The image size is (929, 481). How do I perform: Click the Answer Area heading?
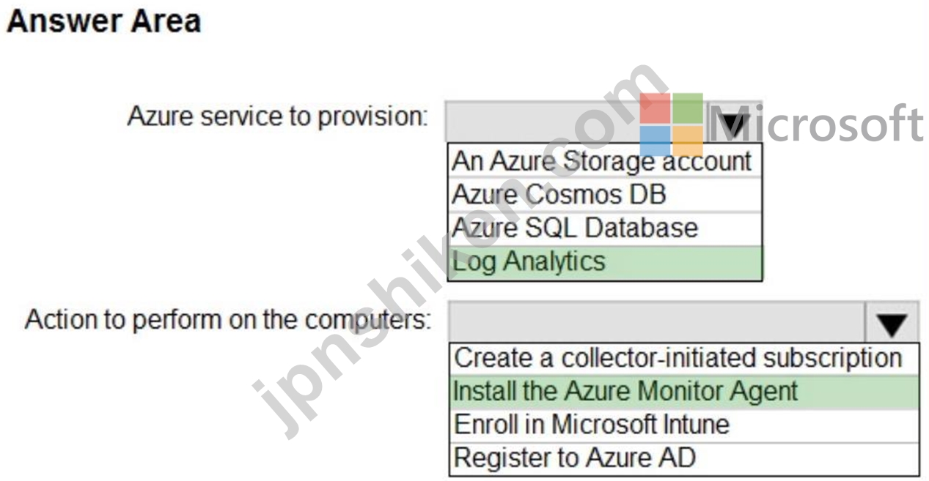coord(103,20)
